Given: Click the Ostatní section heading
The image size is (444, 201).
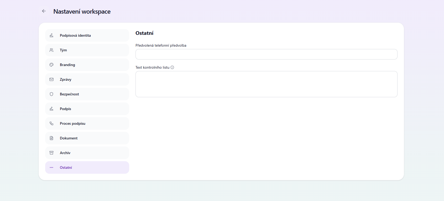Looking at the screenshot, I should [x=144, y=33].
